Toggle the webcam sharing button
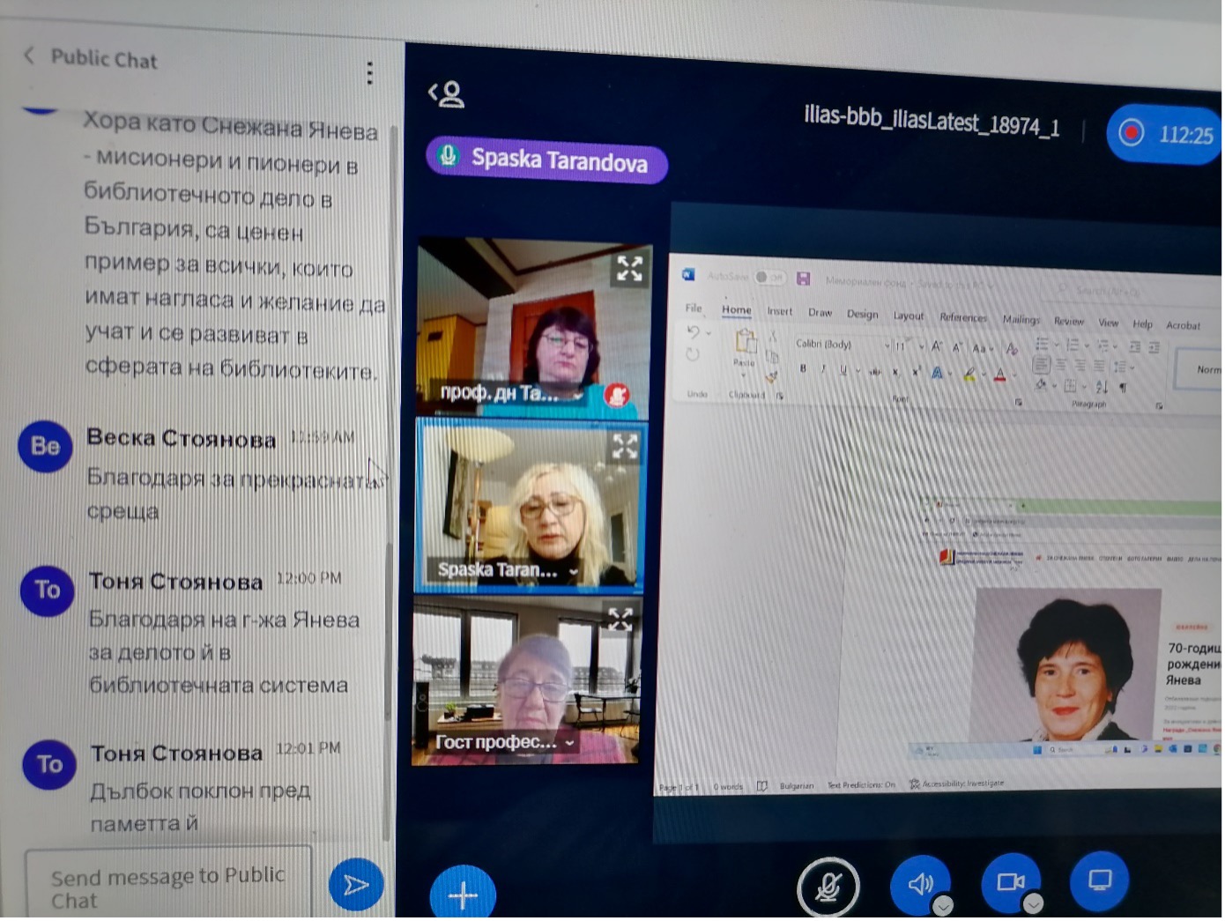This screenshot has width=1225, height=921. [x=1011, y=881]
